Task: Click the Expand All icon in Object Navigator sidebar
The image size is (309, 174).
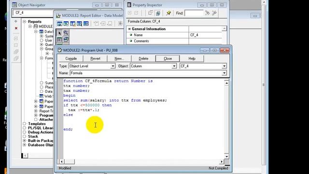Action: pyautogui.click(x=16, y=52)
